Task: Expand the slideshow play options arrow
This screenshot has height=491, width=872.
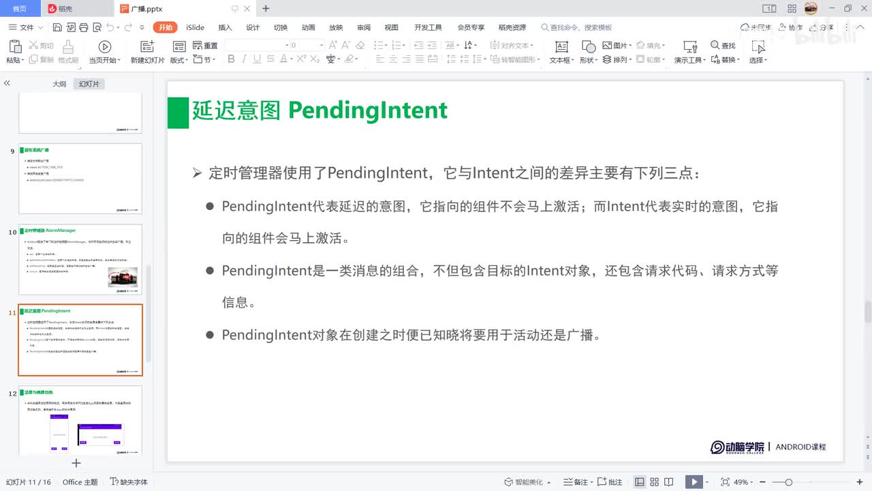Action: 707,482
